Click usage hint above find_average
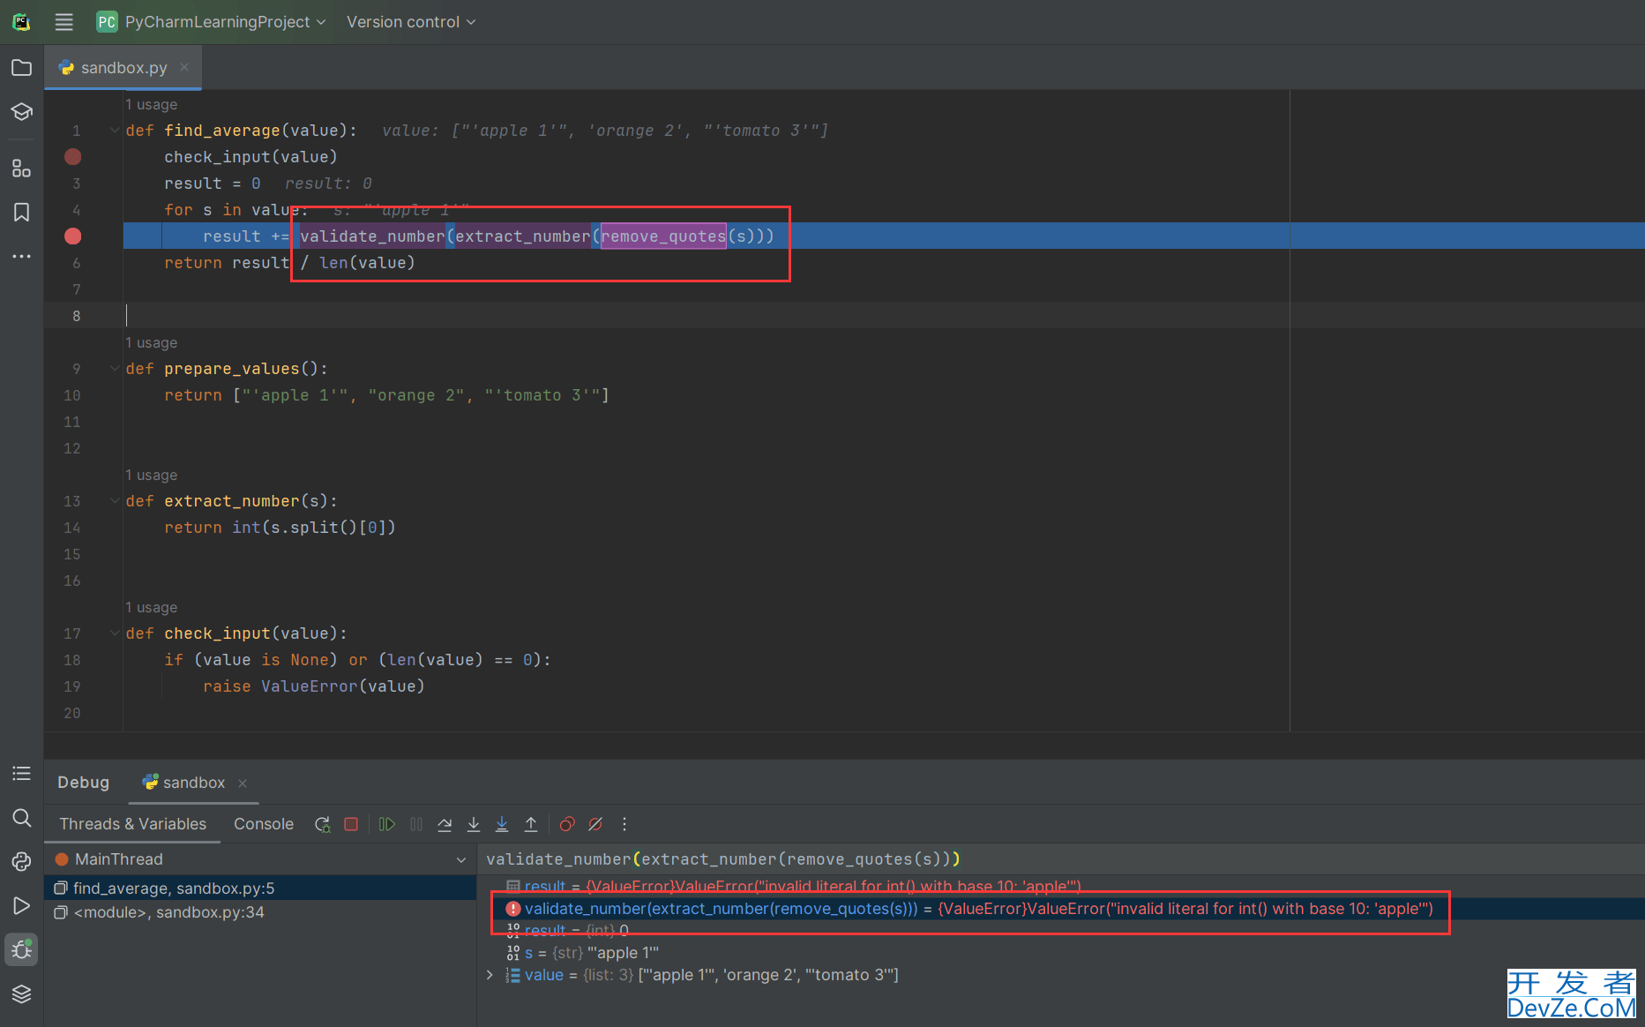Viewport: 1645px width, 1027px height. point(151,104)
